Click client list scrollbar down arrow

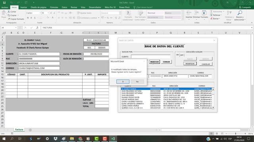click(213, 108)
